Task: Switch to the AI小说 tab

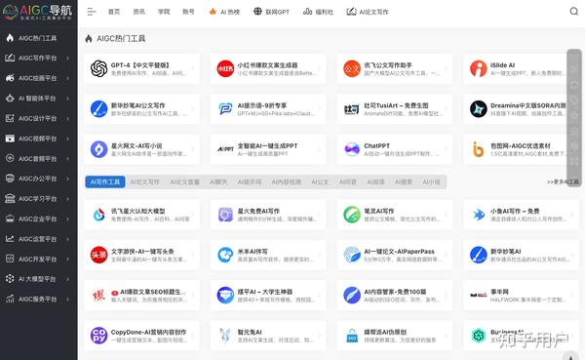Action: 431,181
